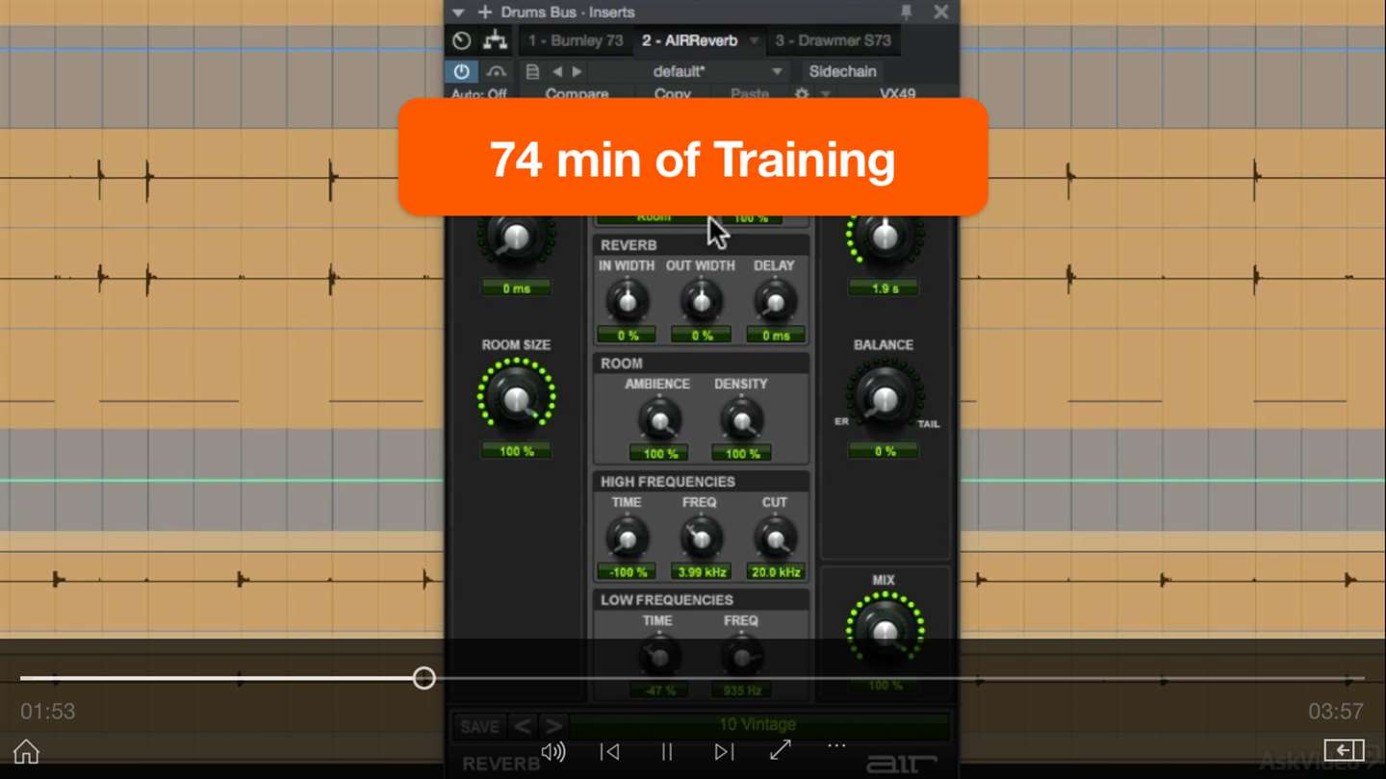Click the Low Frequencies TIME knob

pyautogui.click(x=658, y=657)
